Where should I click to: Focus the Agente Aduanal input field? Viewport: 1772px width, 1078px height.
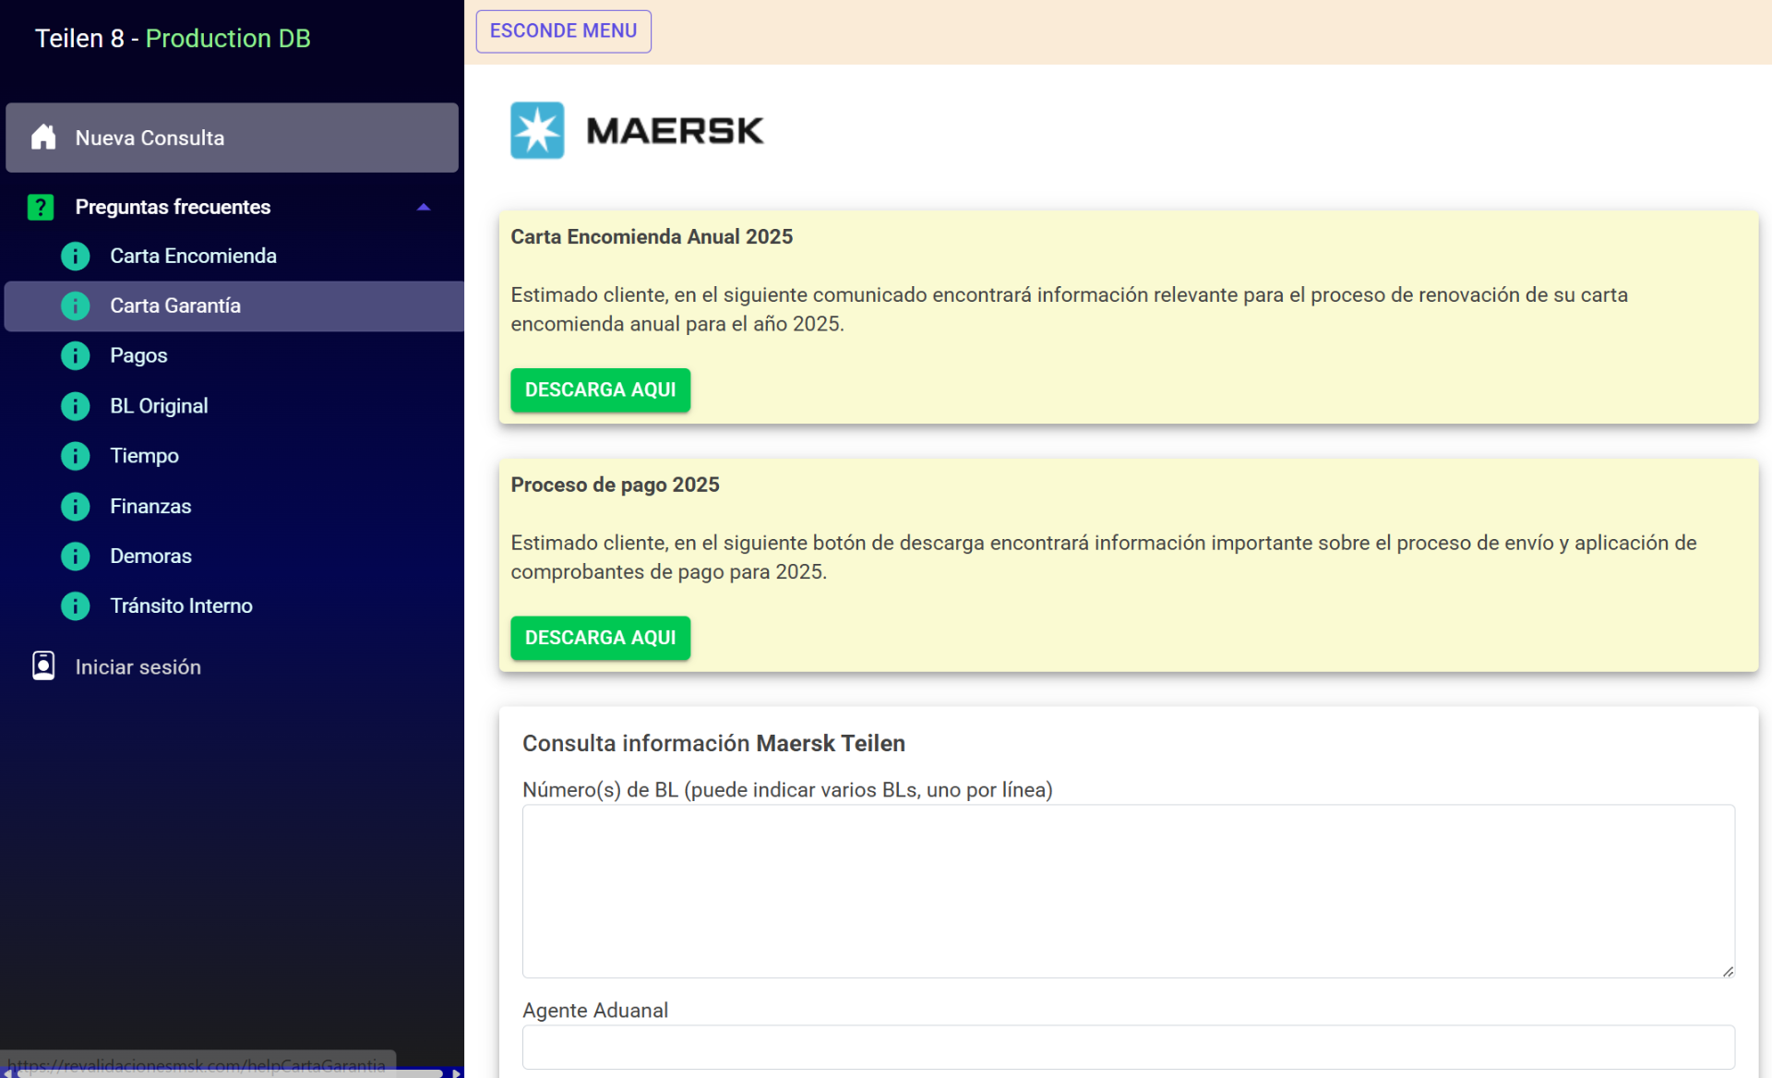pos(1128,1047)
